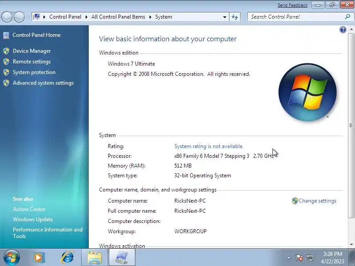Select System breadcrumb in address bar
This screenshot has height=266, width=355.
(x=163, y=17)
